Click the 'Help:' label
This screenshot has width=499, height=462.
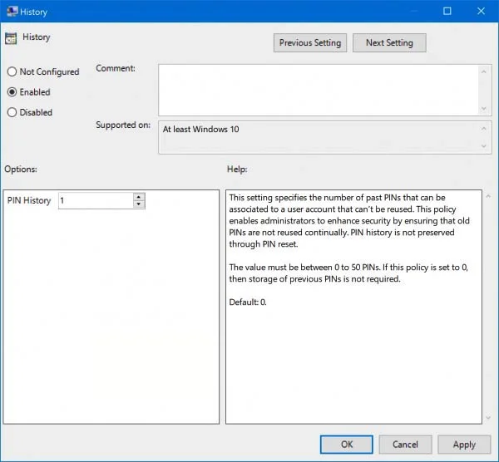237,170
